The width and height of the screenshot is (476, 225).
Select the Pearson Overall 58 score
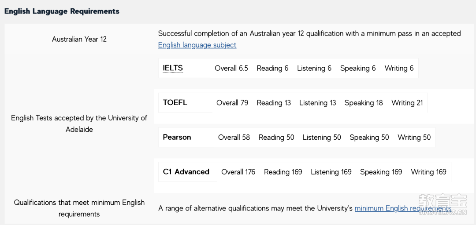(x=234, y=137)
